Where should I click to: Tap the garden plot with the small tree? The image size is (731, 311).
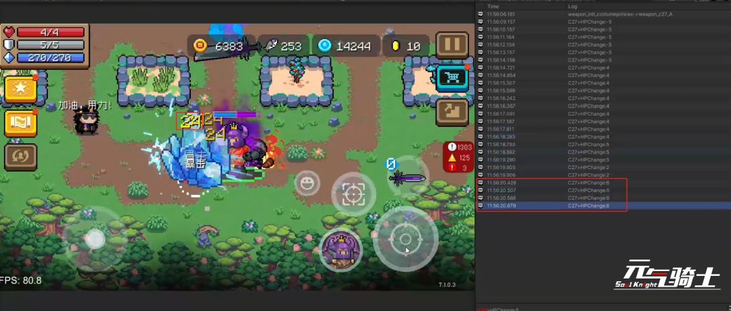(296, 81)
